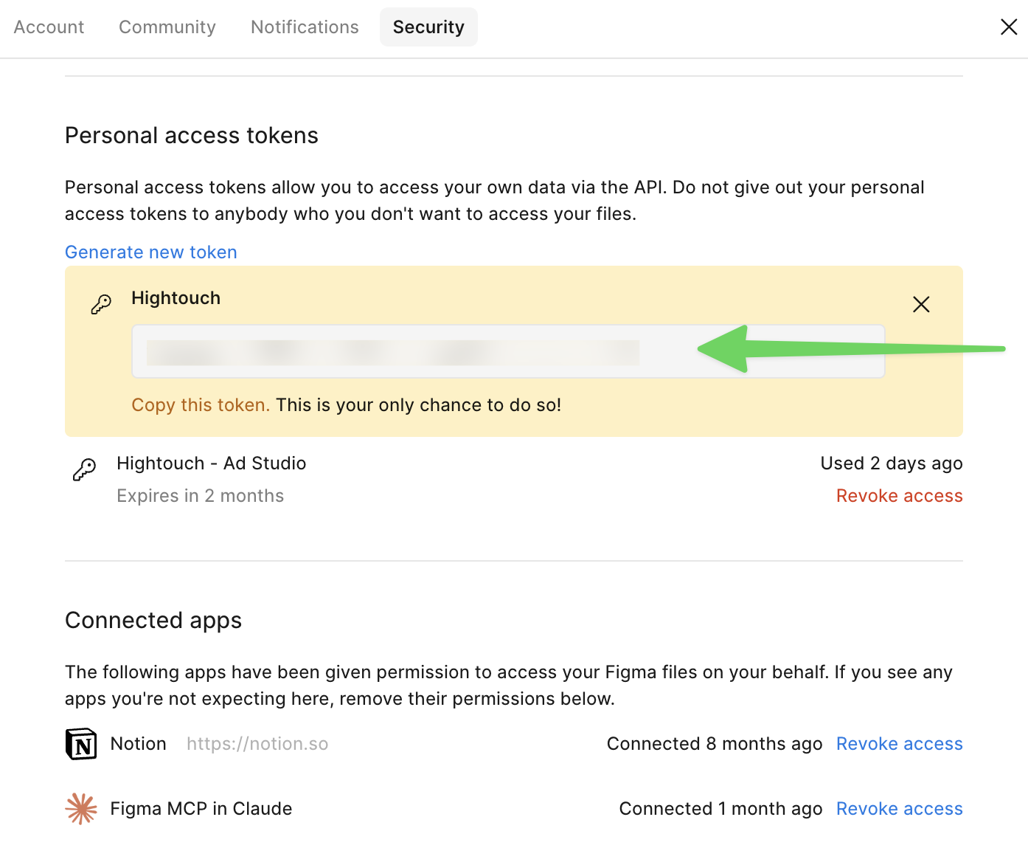
Task: Revoke access for the Notion app
Action: coord(899,744)
